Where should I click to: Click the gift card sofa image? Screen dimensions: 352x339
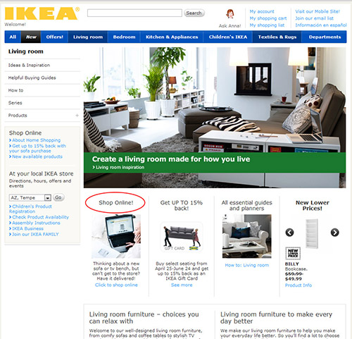pyautogui.click(x=181, y=238)
